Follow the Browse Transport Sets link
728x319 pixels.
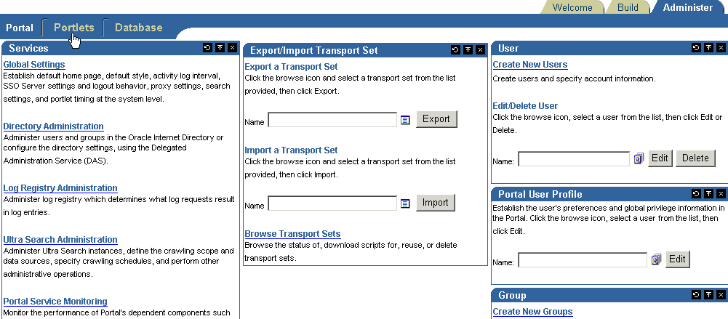pos(292,234)
